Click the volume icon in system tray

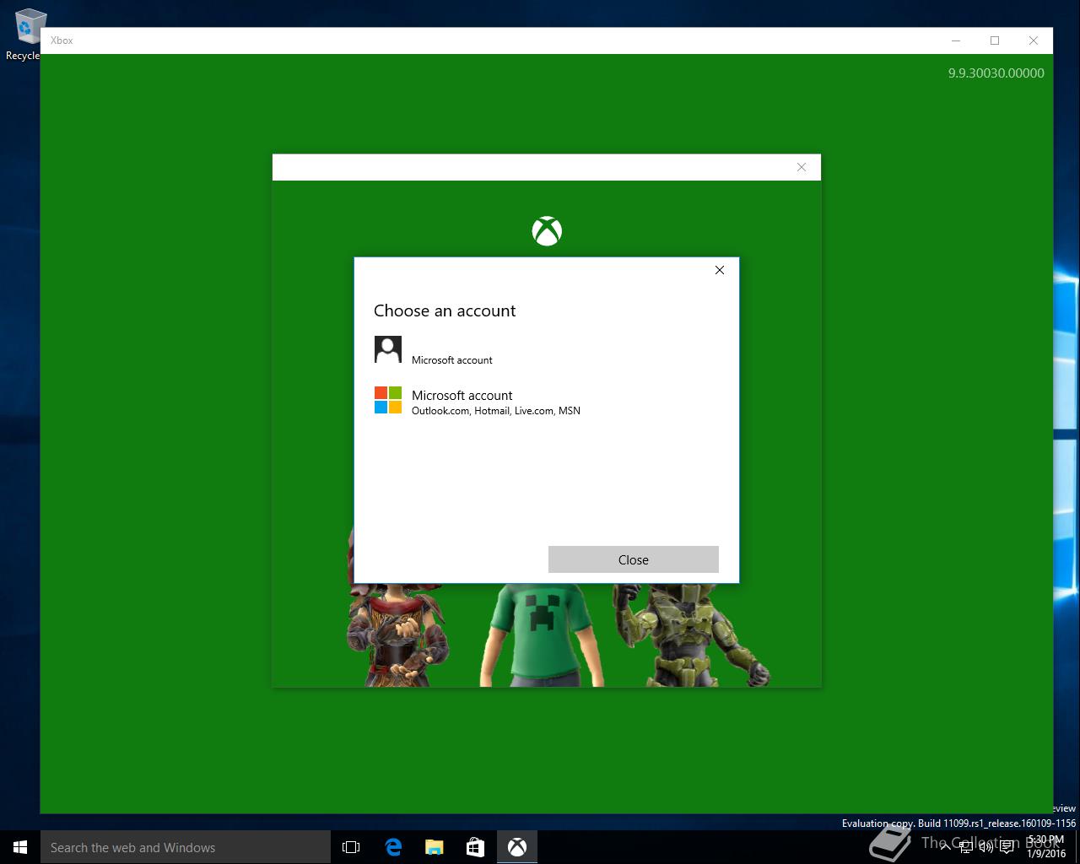[985, 847]
